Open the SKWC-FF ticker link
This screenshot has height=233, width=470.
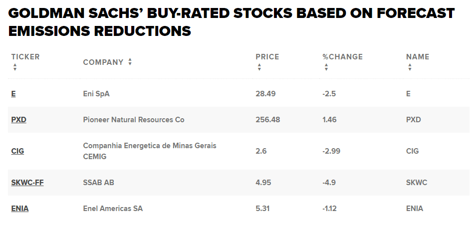point(27,182)
